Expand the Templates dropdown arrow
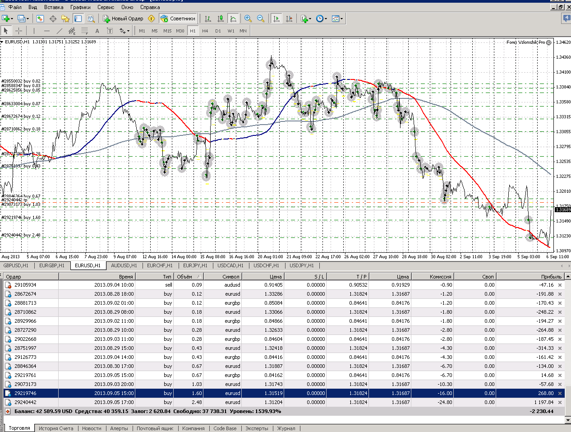 (341, 19)
